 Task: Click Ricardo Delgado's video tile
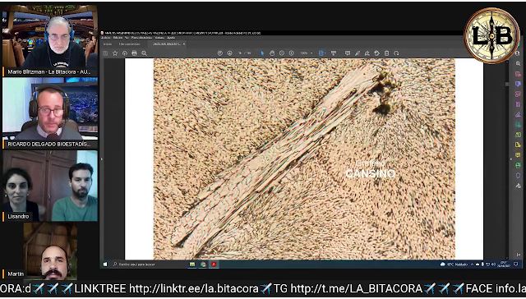(x=50, y=113)
